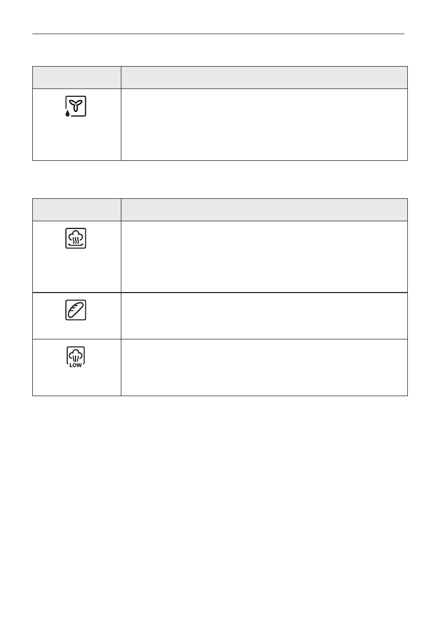The height and width of the screenshot is (620, 437).
Task: Click first table's right grey header cell
Action: 264,78
